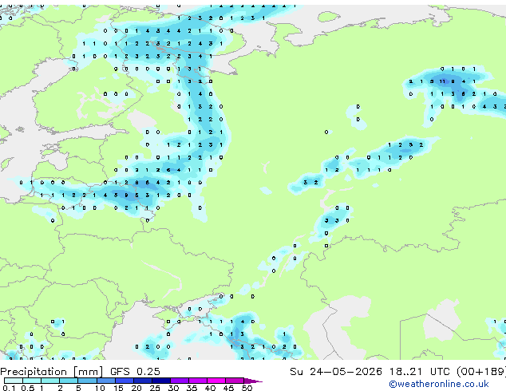Pick the 15–20 mm legend color swatch
506x391 pixels.
coord(125,381)
